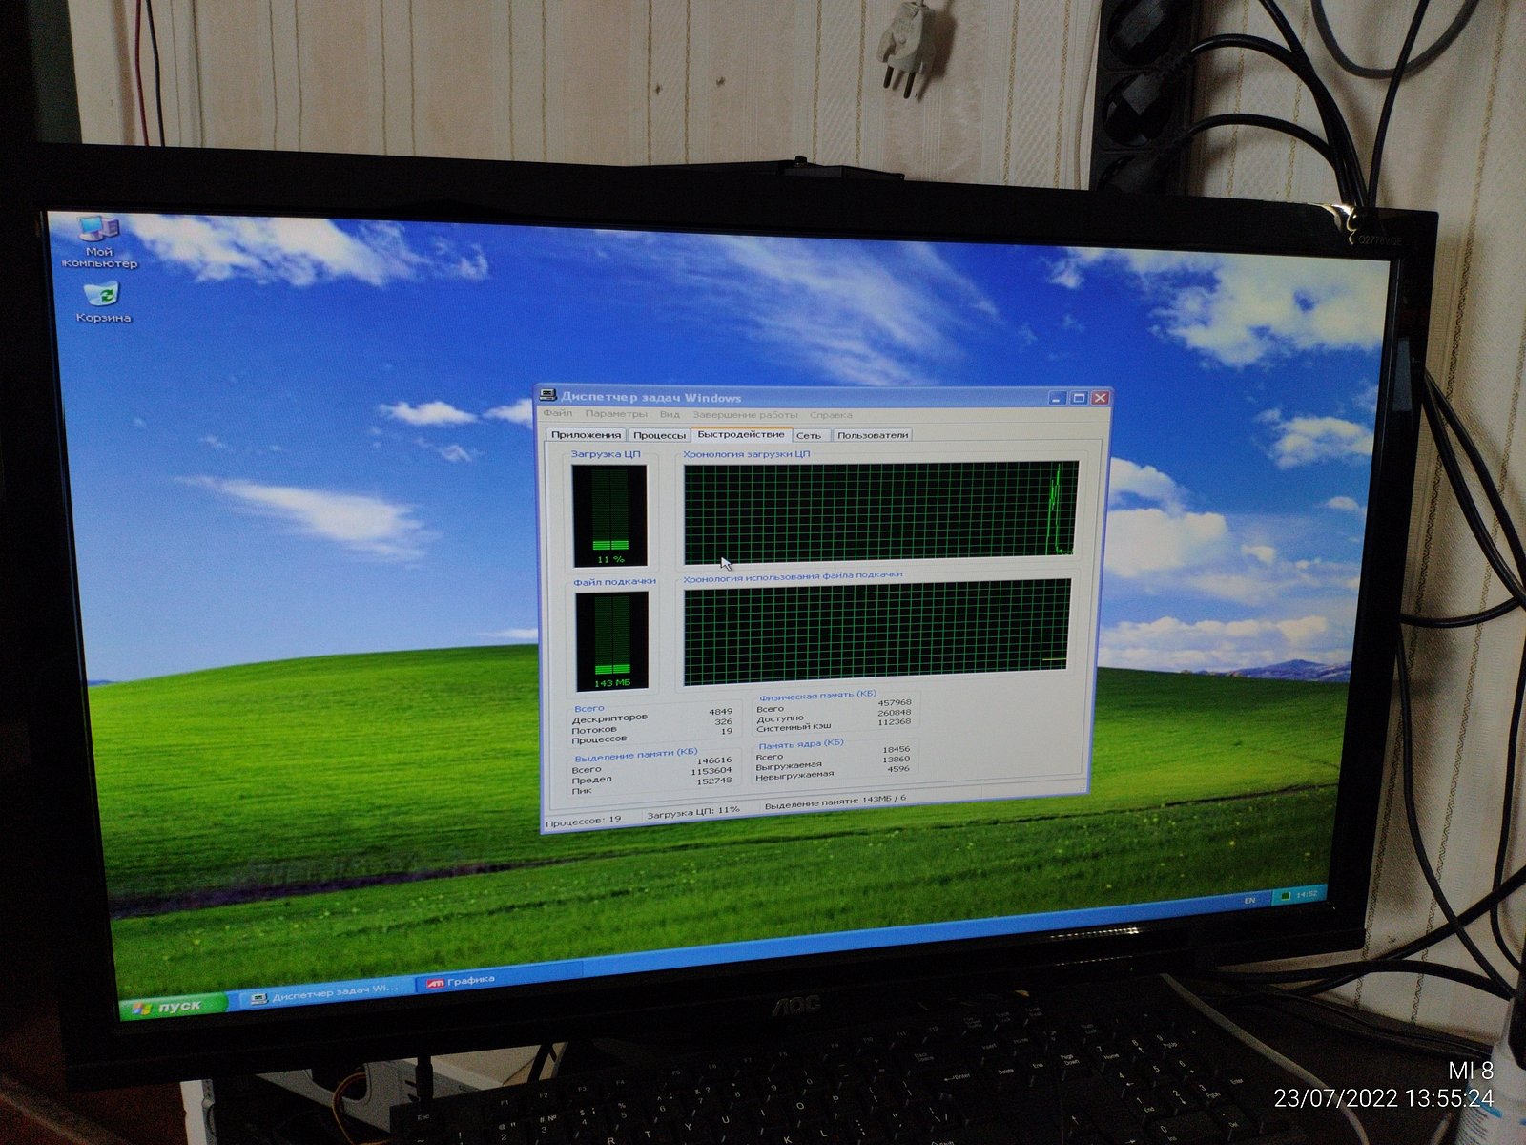This screenshot has height=1145, width=1526.
Task: Click the Выгружаемая kernel memory label
Action: pos(789,765)
